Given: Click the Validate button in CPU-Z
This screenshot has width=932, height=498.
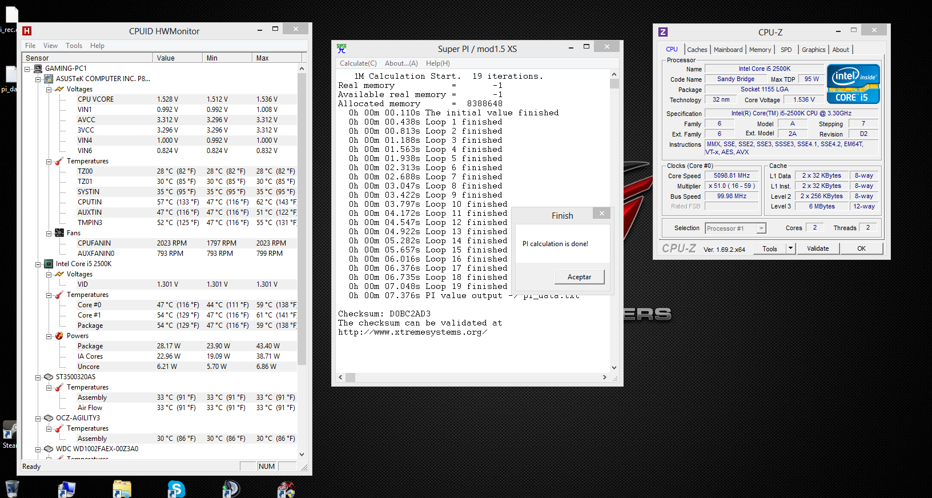Looking at the screenshot, I should 817,248.
